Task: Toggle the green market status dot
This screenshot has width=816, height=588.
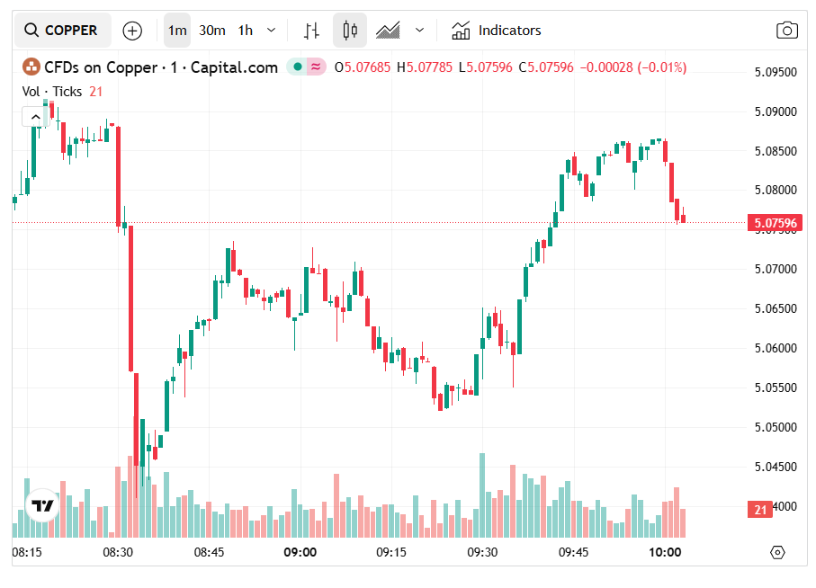Action: [296, 67]
